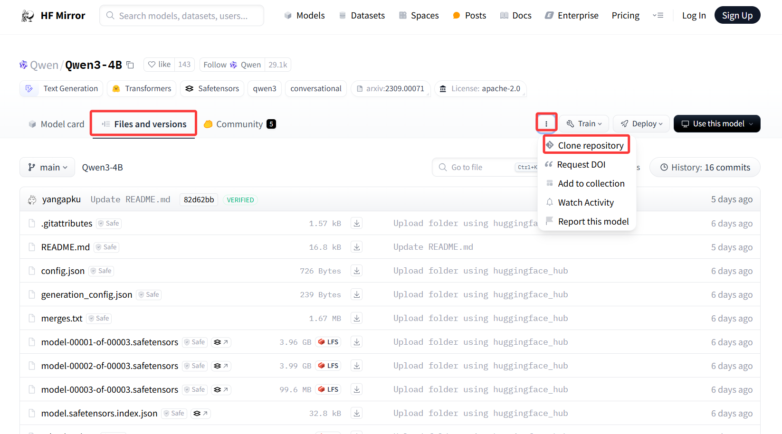Expand the navigation overflow menu icon
Viewport: 782px width, 434px height.
[658, 15]
